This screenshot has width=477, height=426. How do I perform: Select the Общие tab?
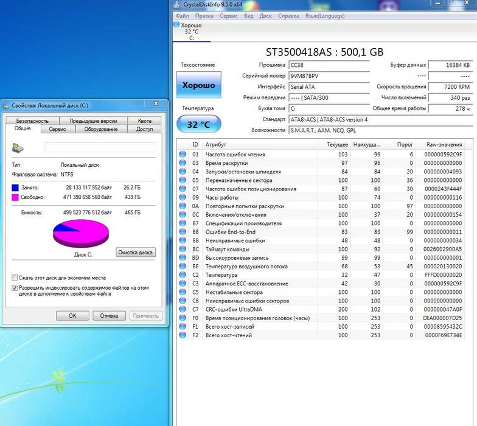click(x=23, y=128)
